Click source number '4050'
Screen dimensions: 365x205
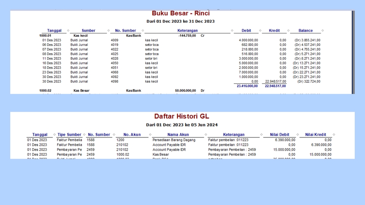coord(114,63)
